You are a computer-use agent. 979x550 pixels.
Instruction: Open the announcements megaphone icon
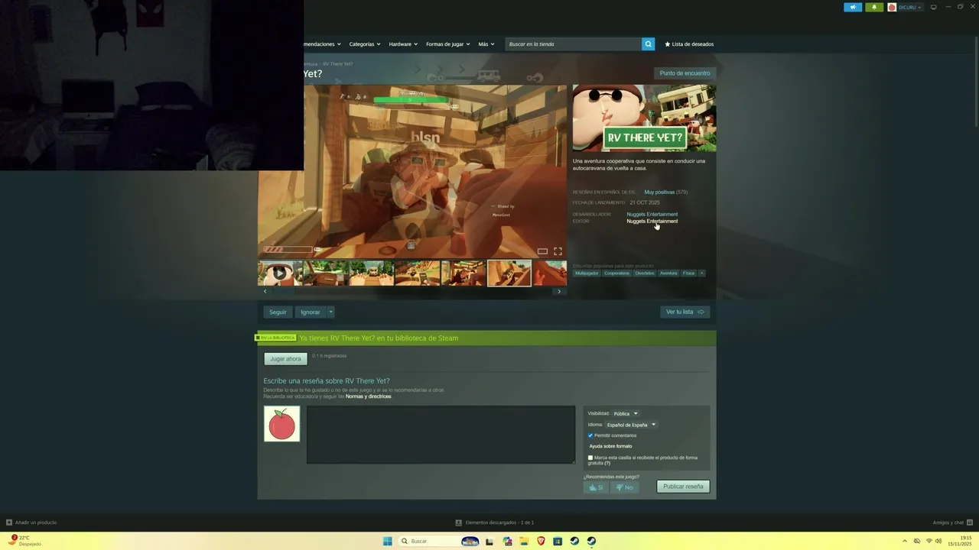[853, 7]
